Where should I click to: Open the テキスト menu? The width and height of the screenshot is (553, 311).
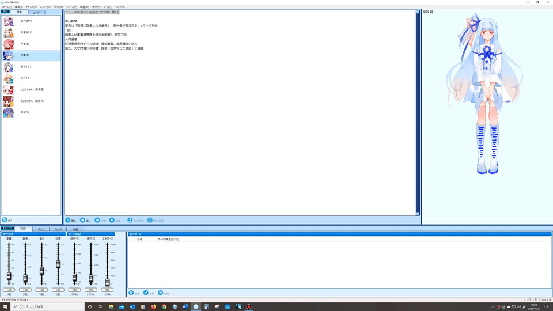click(x=31, y=7)
